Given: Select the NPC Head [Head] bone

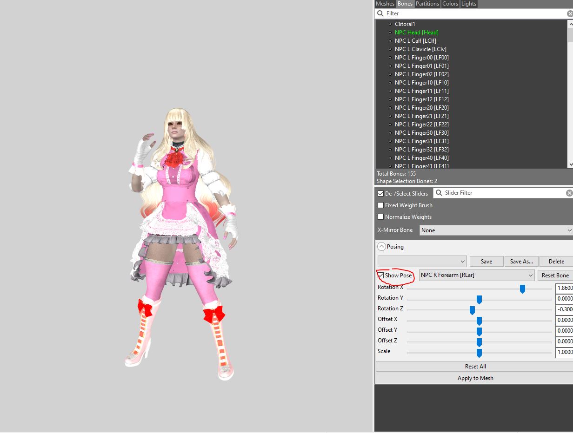Looking at the screenshot, I should coord(416,33).
